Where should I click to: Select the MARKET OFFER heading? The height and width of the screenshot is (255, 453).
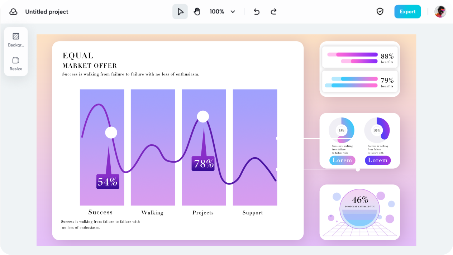coord(90,66)
